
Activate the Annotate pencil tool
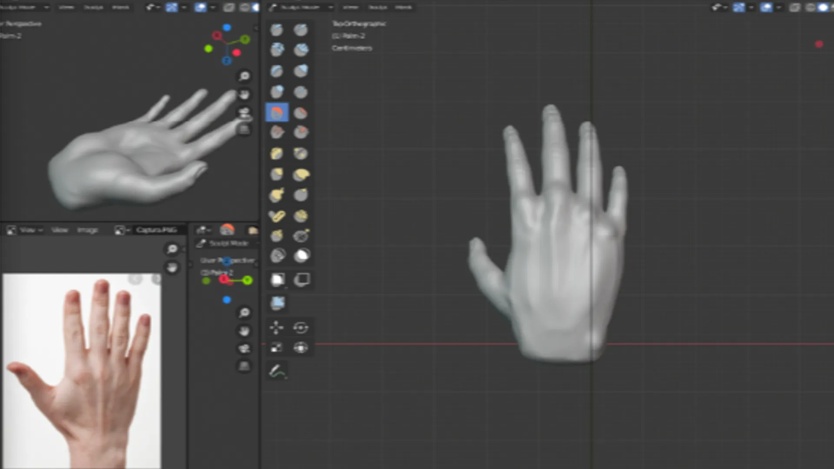tap(277, 371)
